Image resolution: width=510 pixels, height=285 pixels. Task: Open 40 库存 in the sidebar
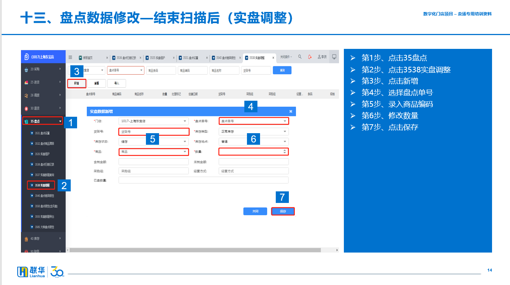(43, 238)
